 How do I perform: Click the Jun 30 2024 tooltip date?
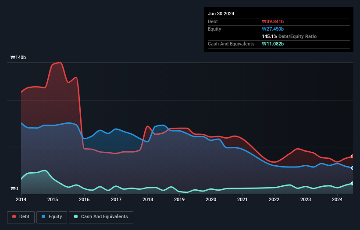(221, 14)
